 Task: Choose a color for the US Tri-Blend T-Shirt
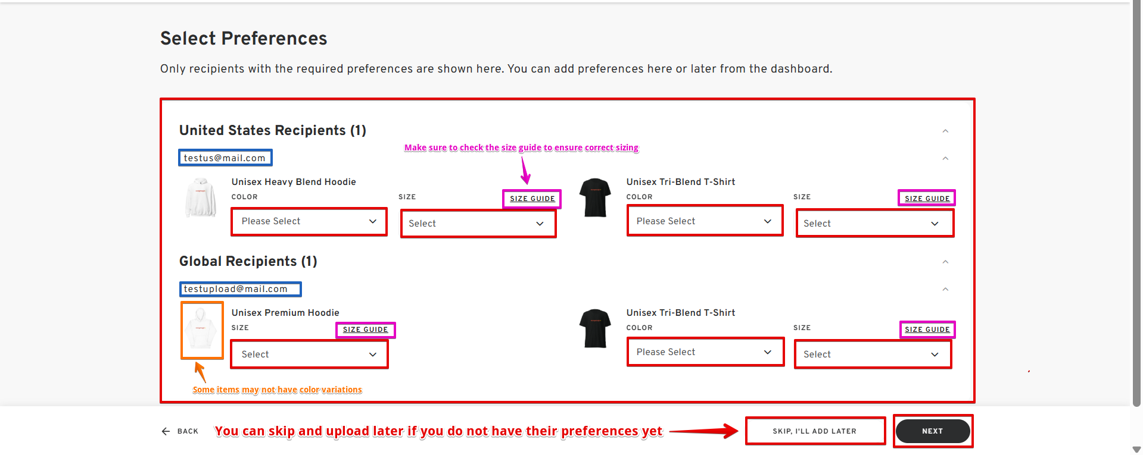[x=704, y=221]
